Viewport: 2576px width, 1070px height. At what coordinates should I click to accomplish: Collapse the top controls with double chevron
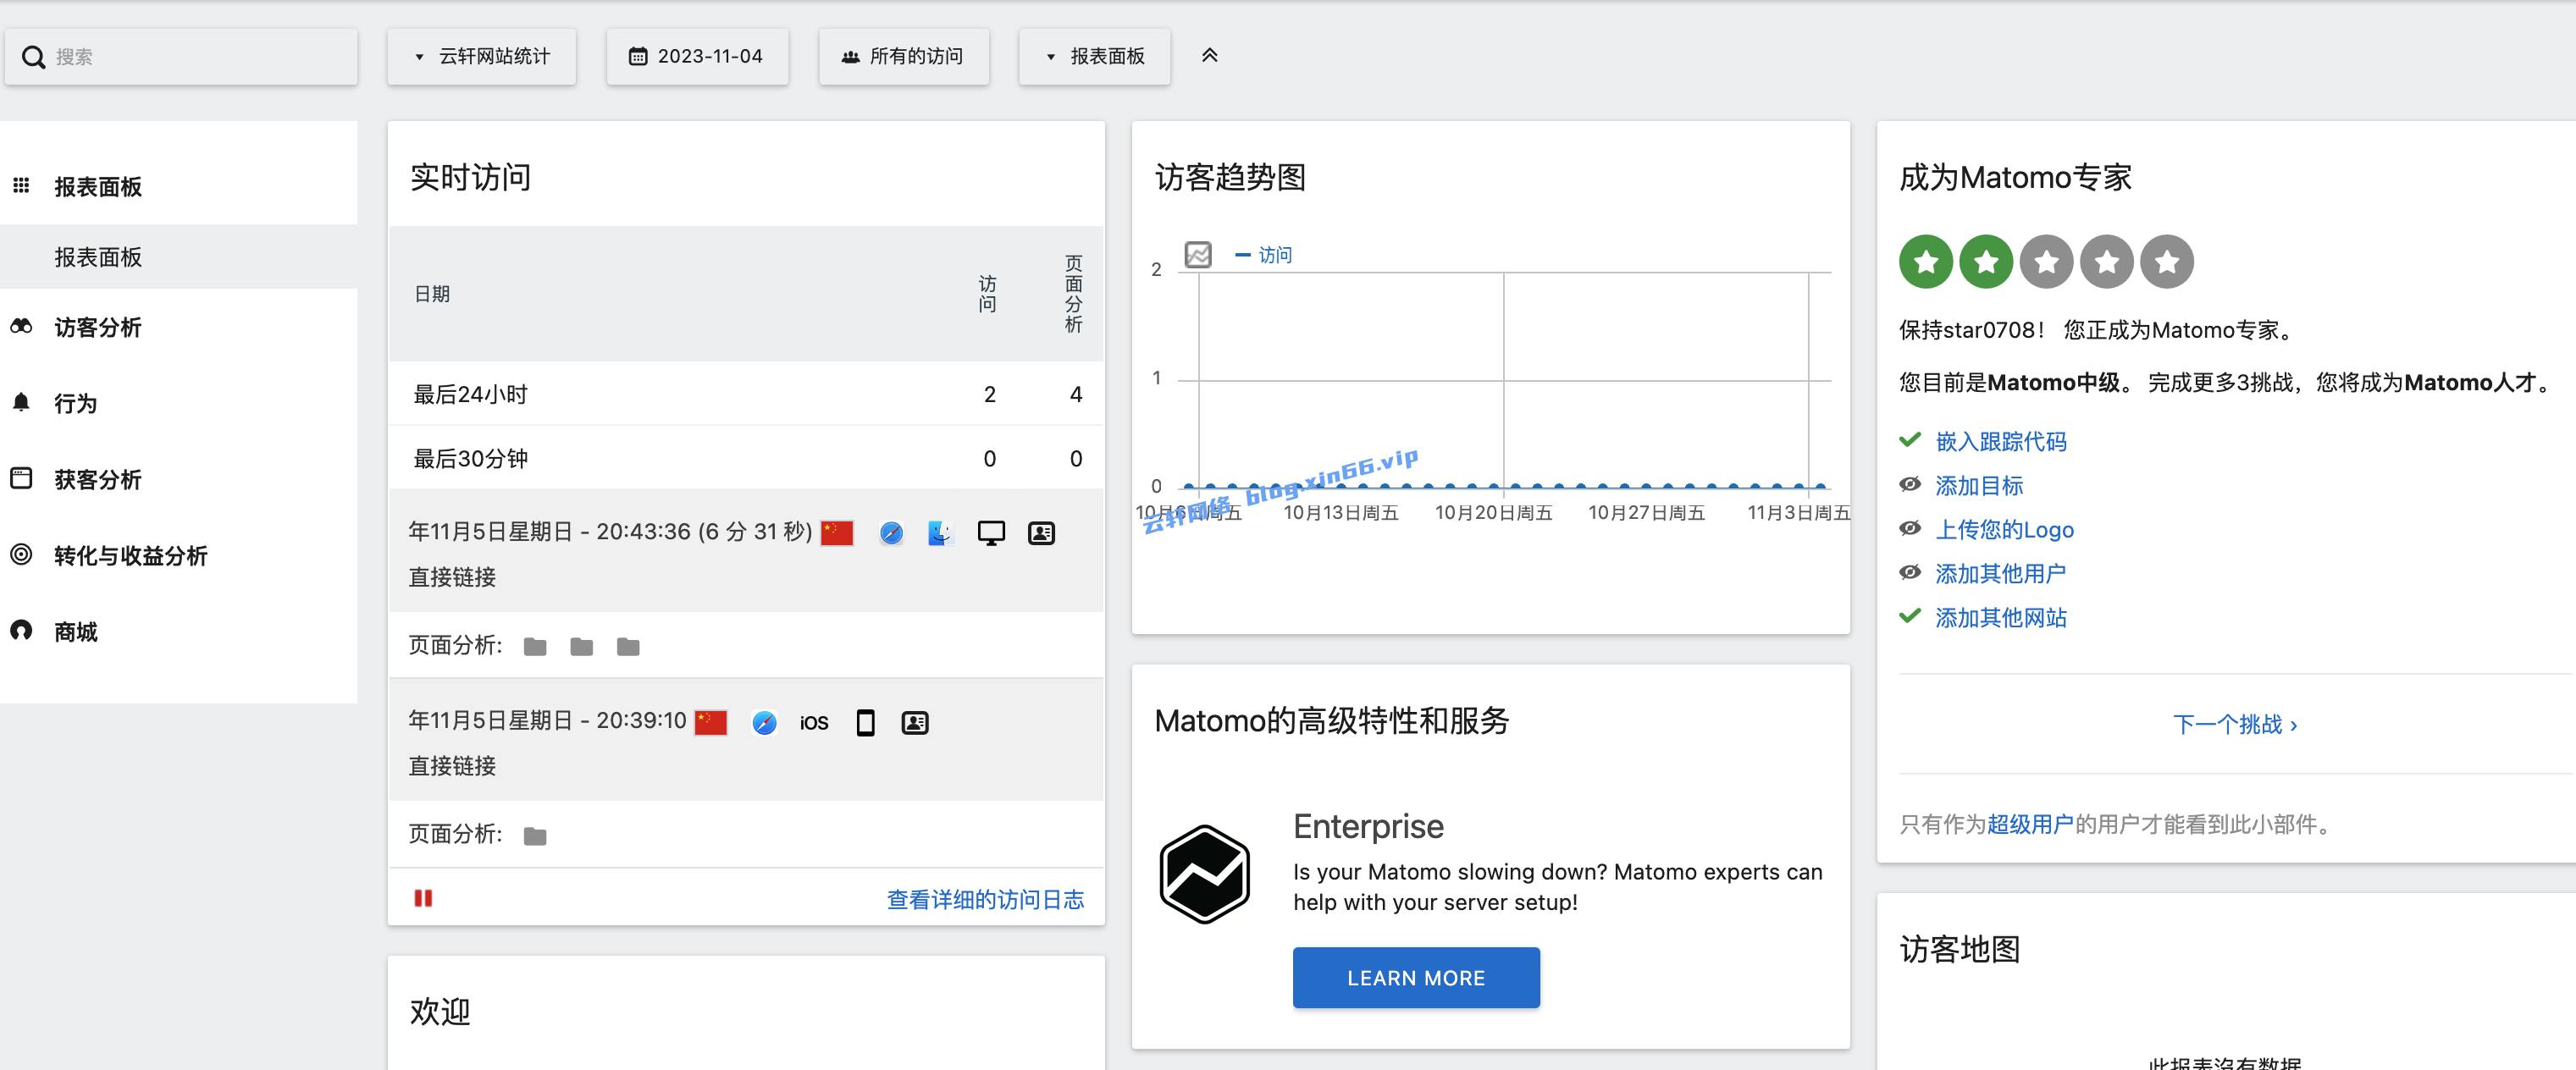pos(1210,56)
